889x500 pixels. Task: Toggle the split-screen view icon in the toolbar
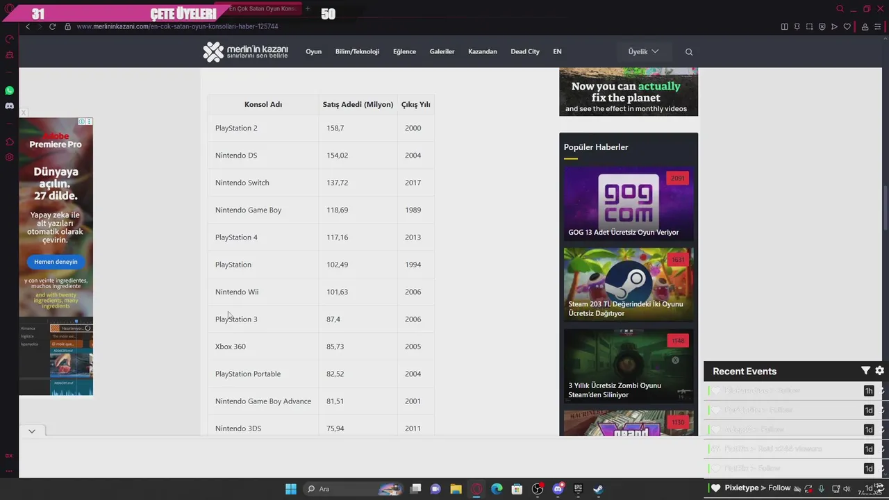(784, 26)
